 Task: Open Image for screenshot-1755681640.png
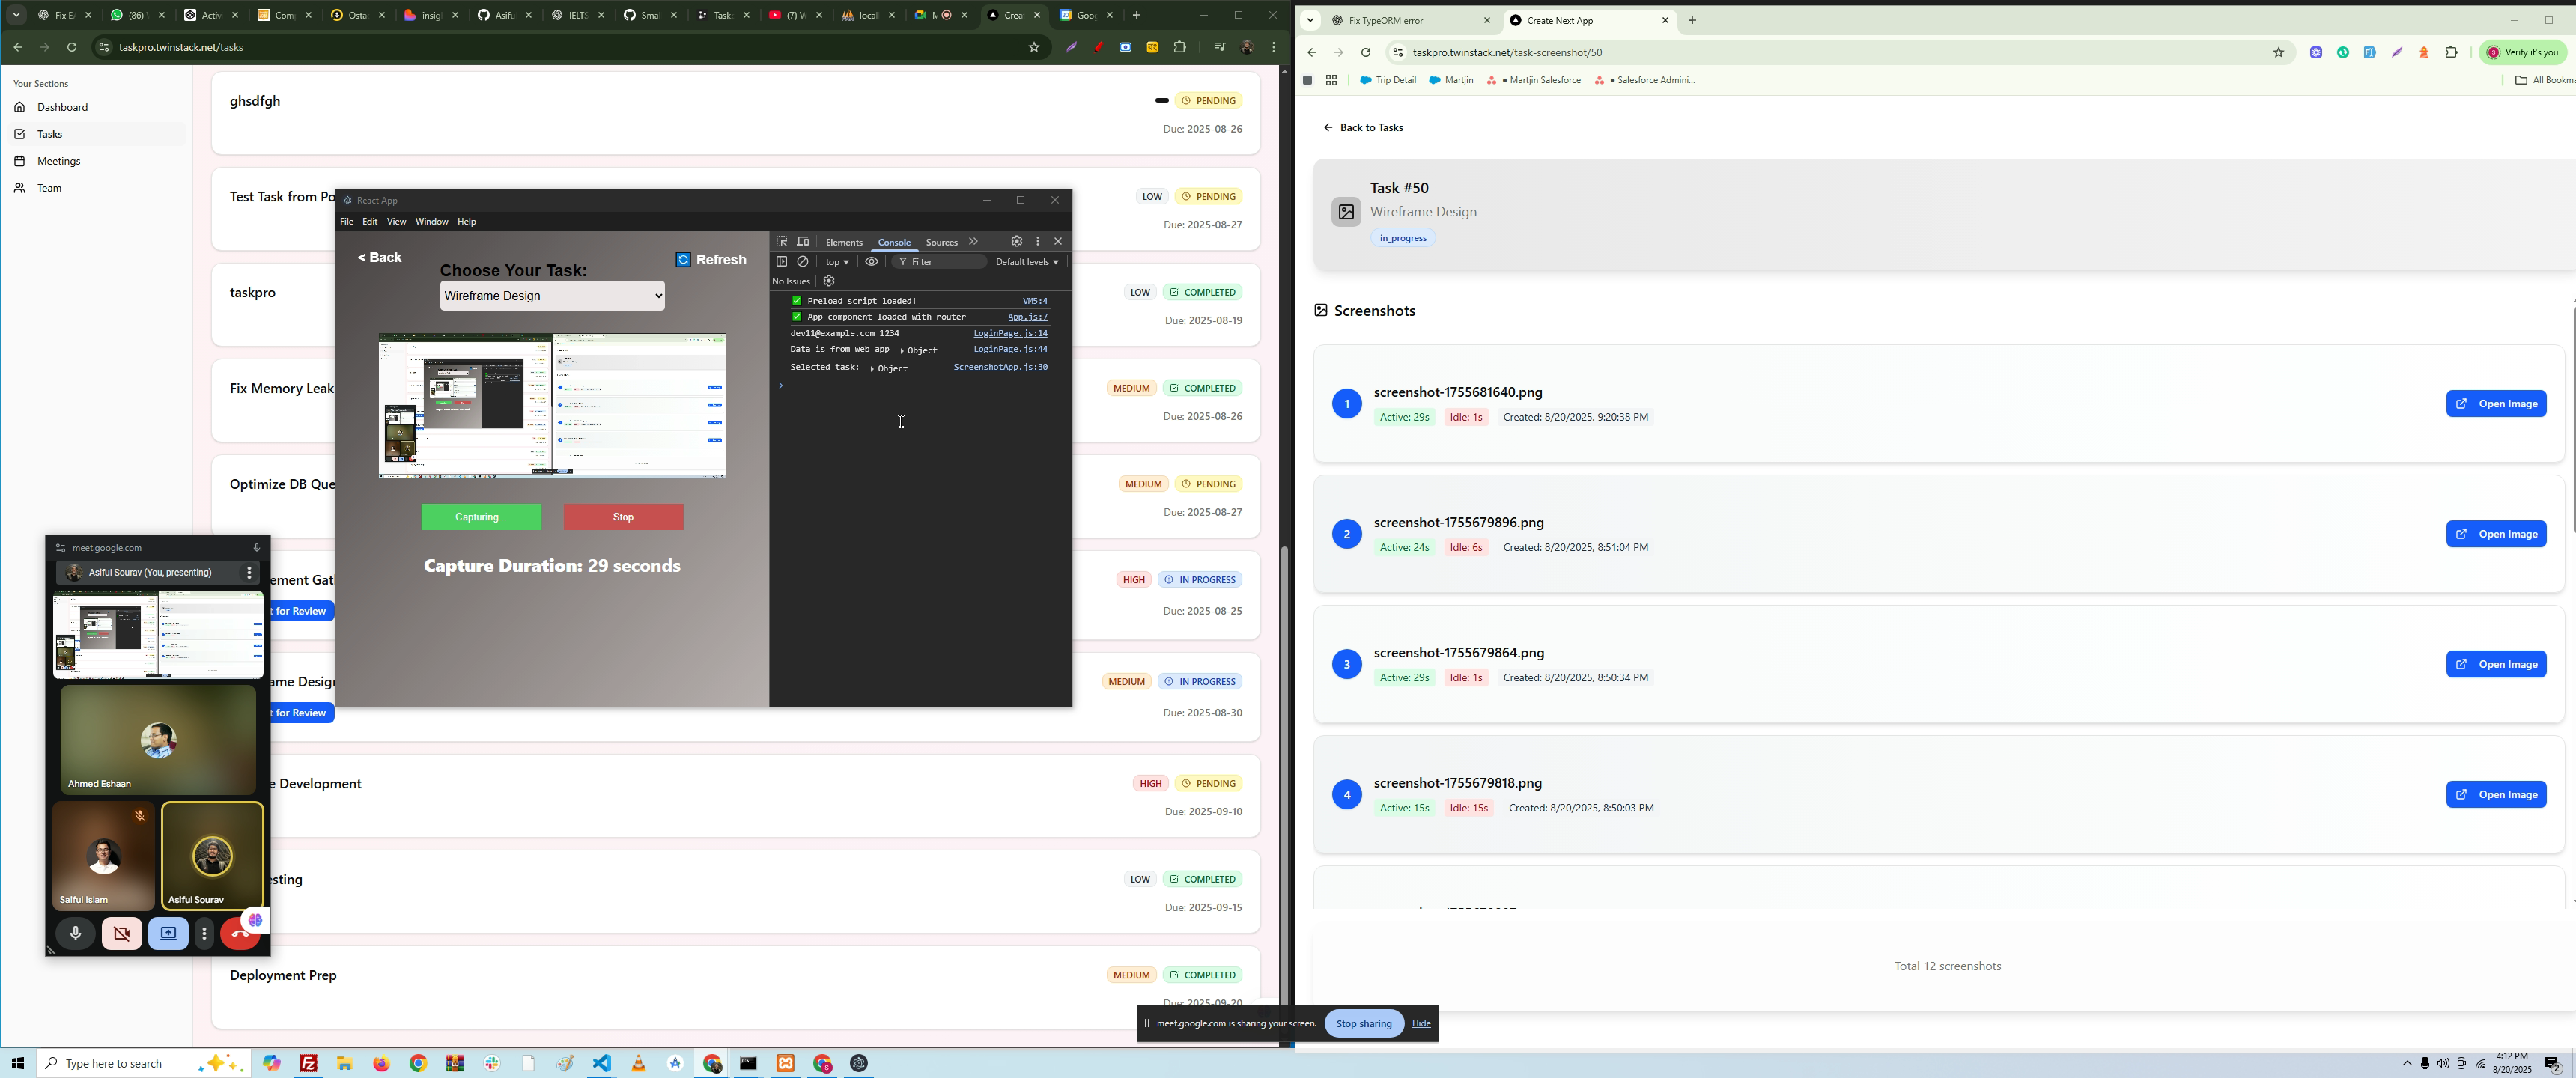tap(2496, 404)
